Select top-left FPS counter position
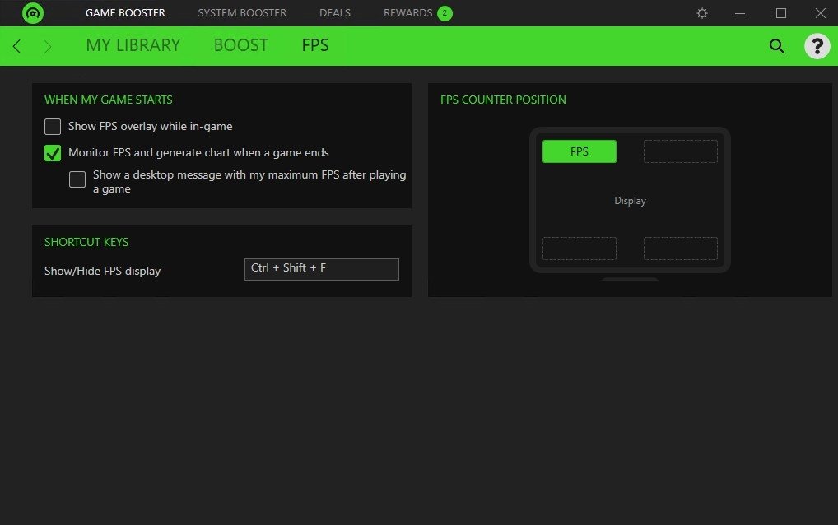 580,151
